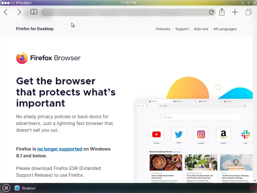The image size is (257, 193).
Task: Click the scrollbar down arrow
Action: pyautogui.click(x=255, y=181)
